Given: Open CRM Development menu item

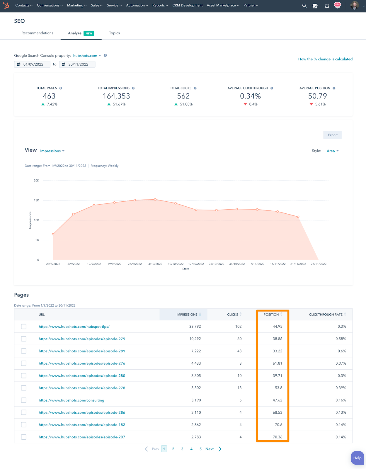Looking at the screenshot, I should 188,6.
